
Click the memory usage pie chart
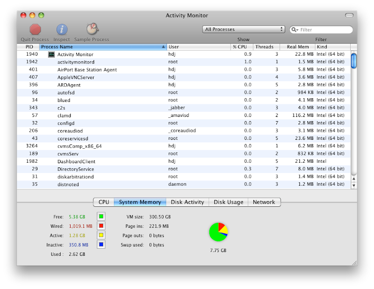point(218,232)
